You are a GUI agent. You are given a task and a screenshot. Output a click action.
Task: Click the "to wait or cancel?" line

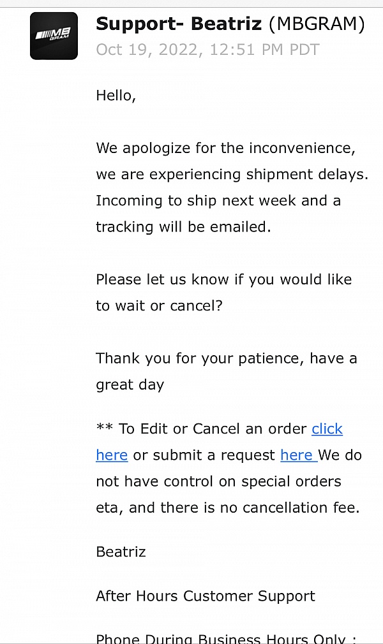coord(159,305)
